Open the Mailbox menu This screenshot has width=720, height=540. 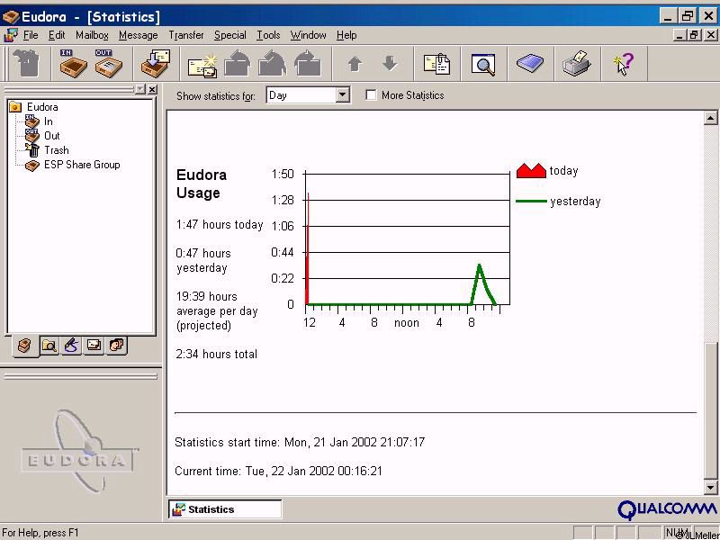click(x=93, y=35)
